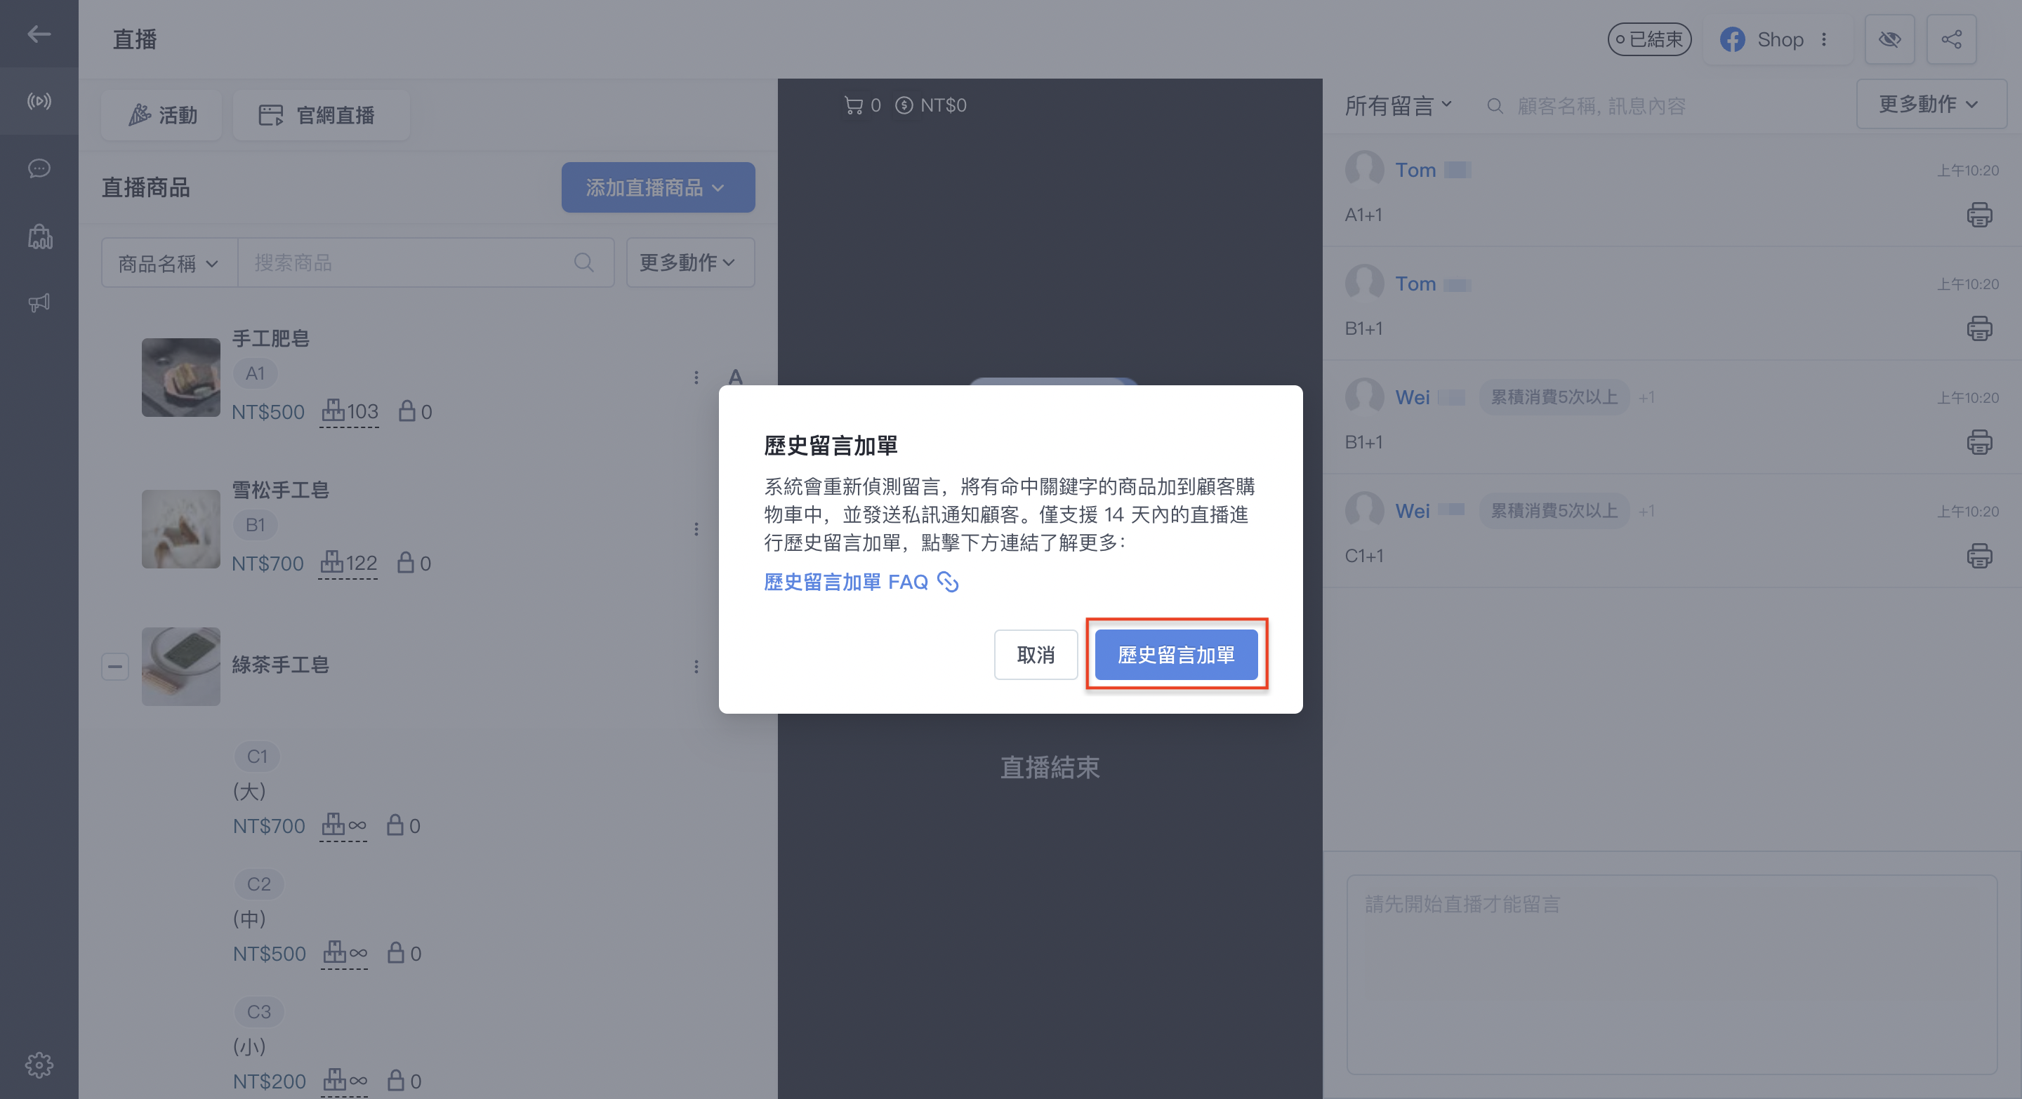This screenshot has width=2022, height=1099.
Task: Open the 歷史留言加單 FAQ link
Action: click(x=860, y=582)
